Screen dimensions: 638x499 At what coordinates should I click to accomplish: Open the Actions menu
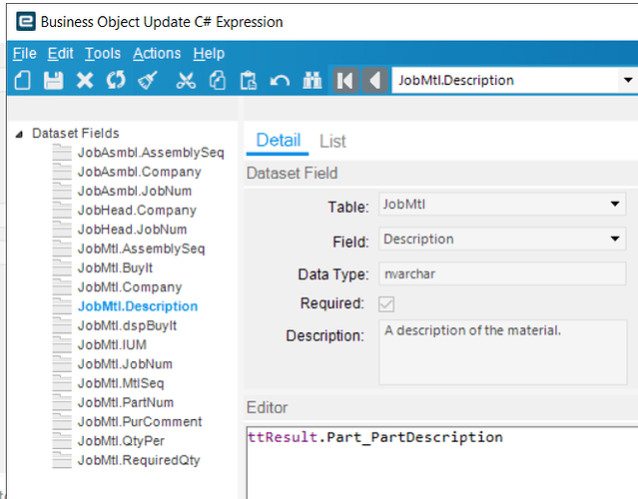click(157, 54)
